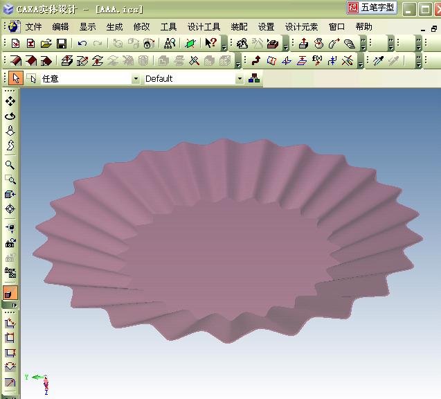Open the 显示 (View) menu
Image resolution: width=441 pixels, height=399 pixels.
click(x=87, y=27)
